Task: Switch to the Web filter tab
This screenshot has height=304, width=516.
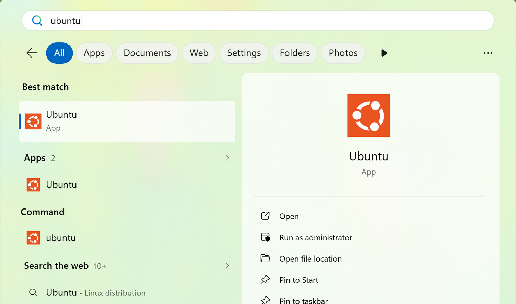Action: [x=199, y=53]
